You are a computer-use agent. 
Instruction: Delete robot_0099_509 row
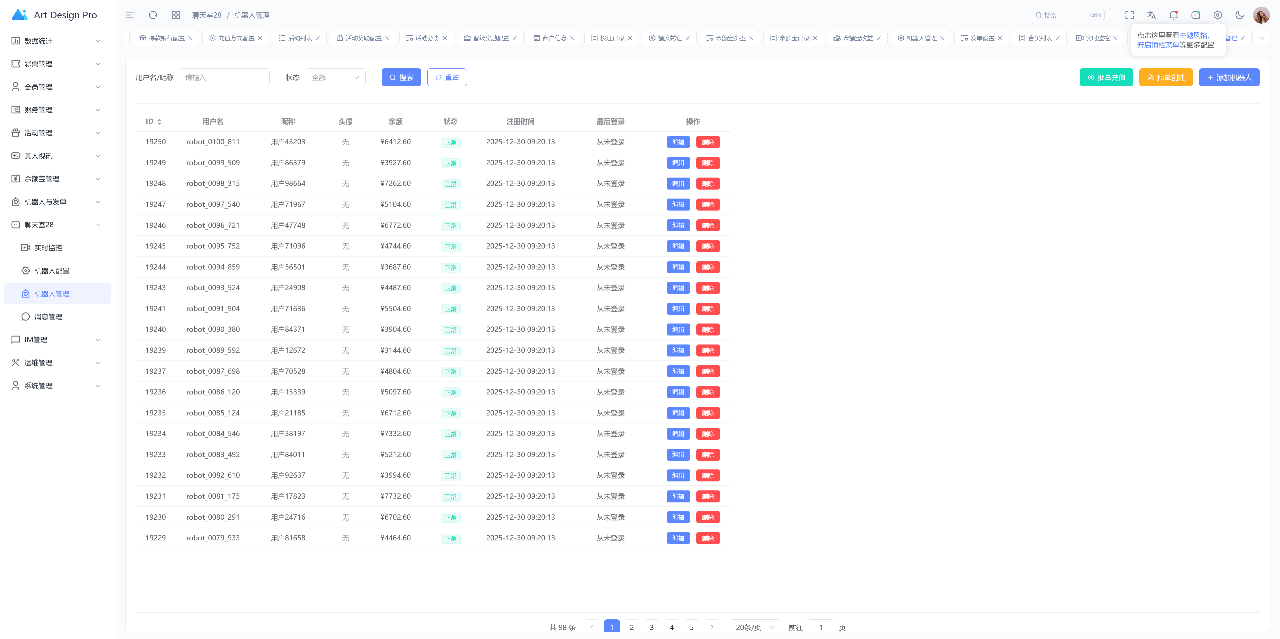click(x=708, y=163)
